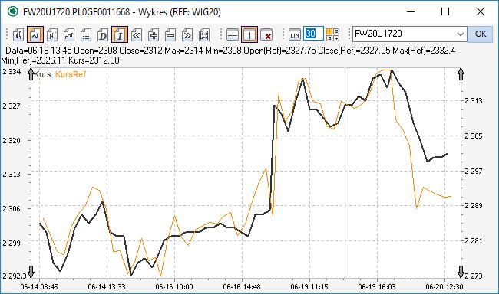499x294 pixels.
Task: Click the 'Kurs' legend label
Action: 43,74
